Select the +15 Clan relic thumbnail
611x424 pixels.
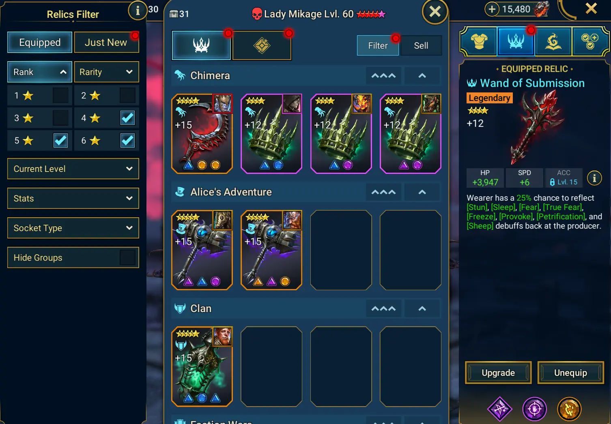pyautogui.click(x=202, y=366)
